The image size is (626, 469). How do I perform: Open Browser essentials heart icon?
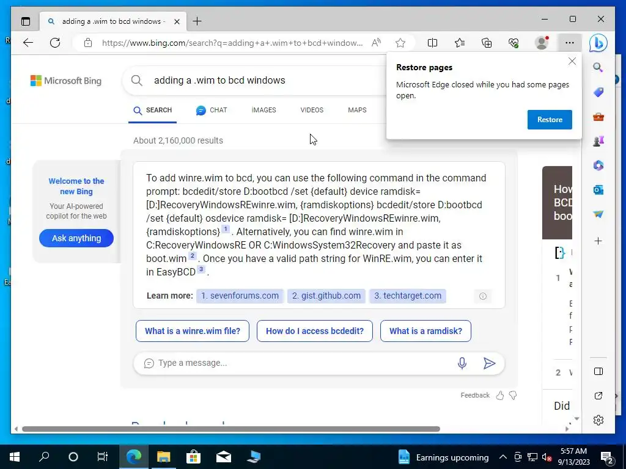point(514,43)
